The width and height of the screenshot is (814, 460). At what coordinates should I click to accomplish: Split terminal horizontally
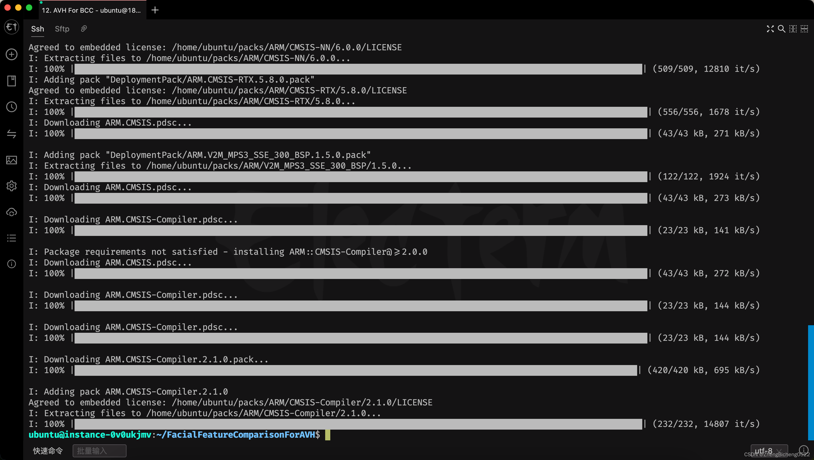(804, 29)
